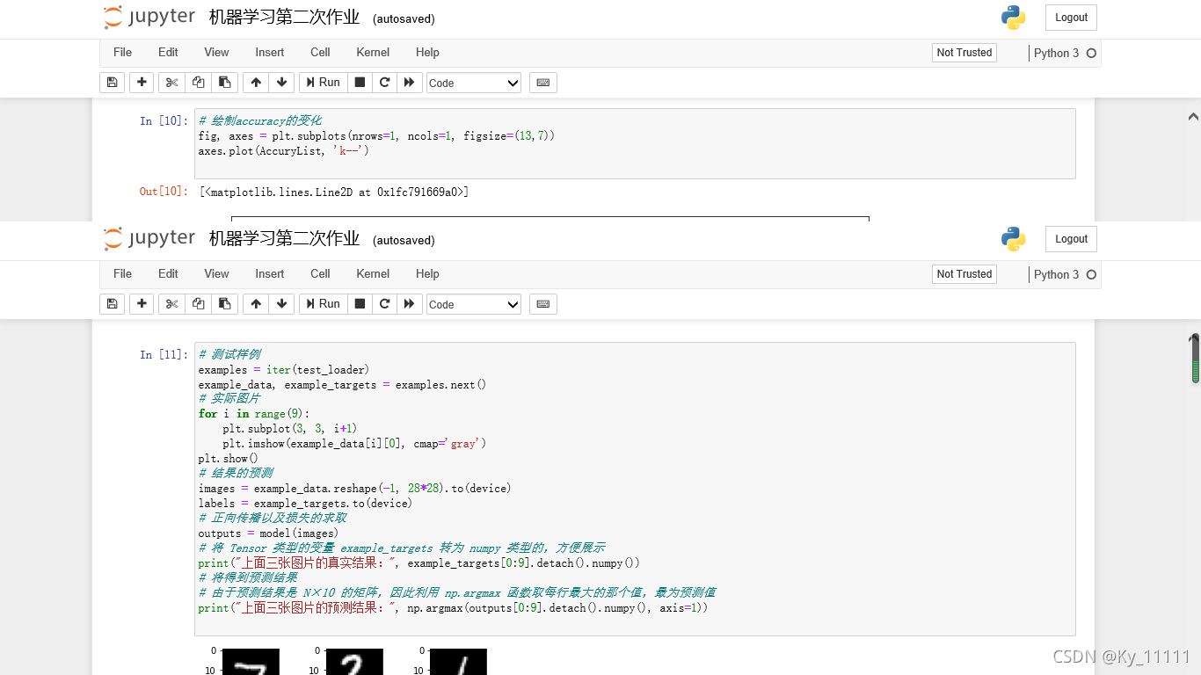1201x675 pixels.
Task: Click Logout button in lower header
Action: [x=1071, y=239]
